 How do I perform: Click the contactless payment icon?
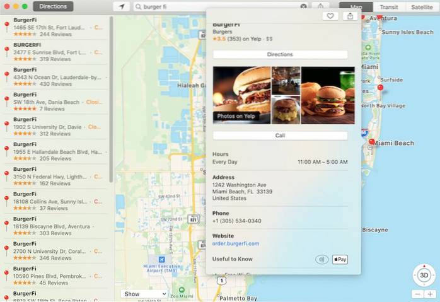click(321, 259)
